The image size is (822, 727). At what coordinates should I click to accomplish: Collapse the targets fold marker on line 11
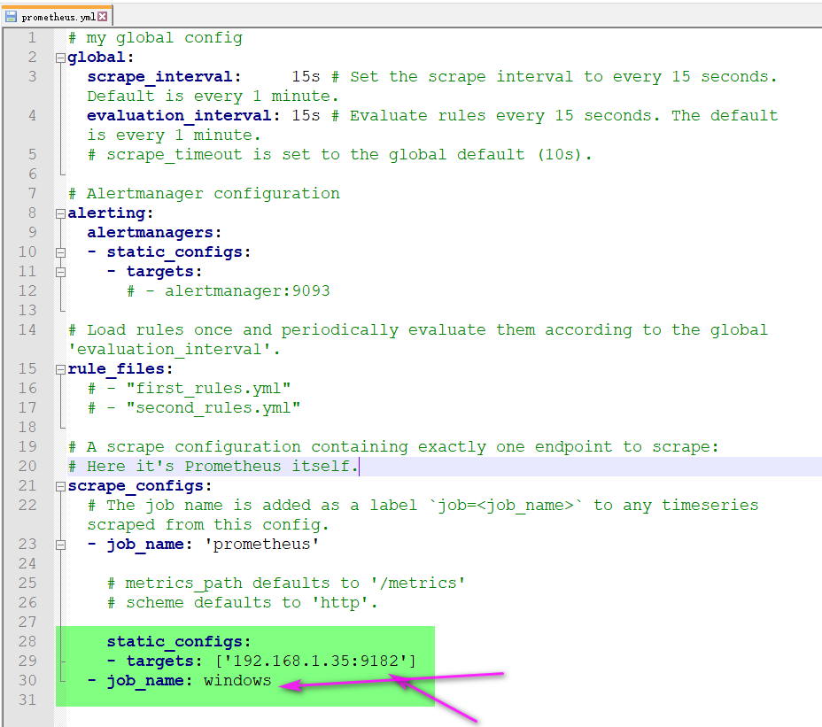[x=61, y=272]
